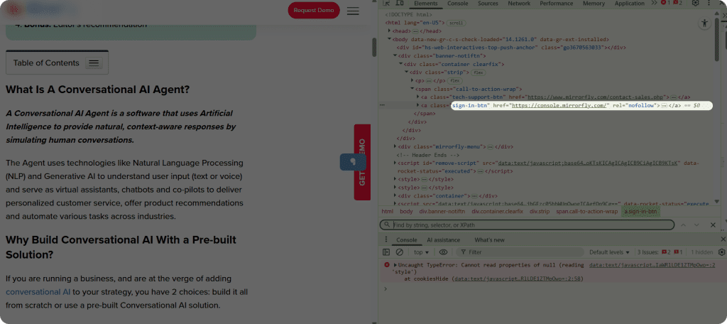Follow the conversational AI link in the article

38,292
